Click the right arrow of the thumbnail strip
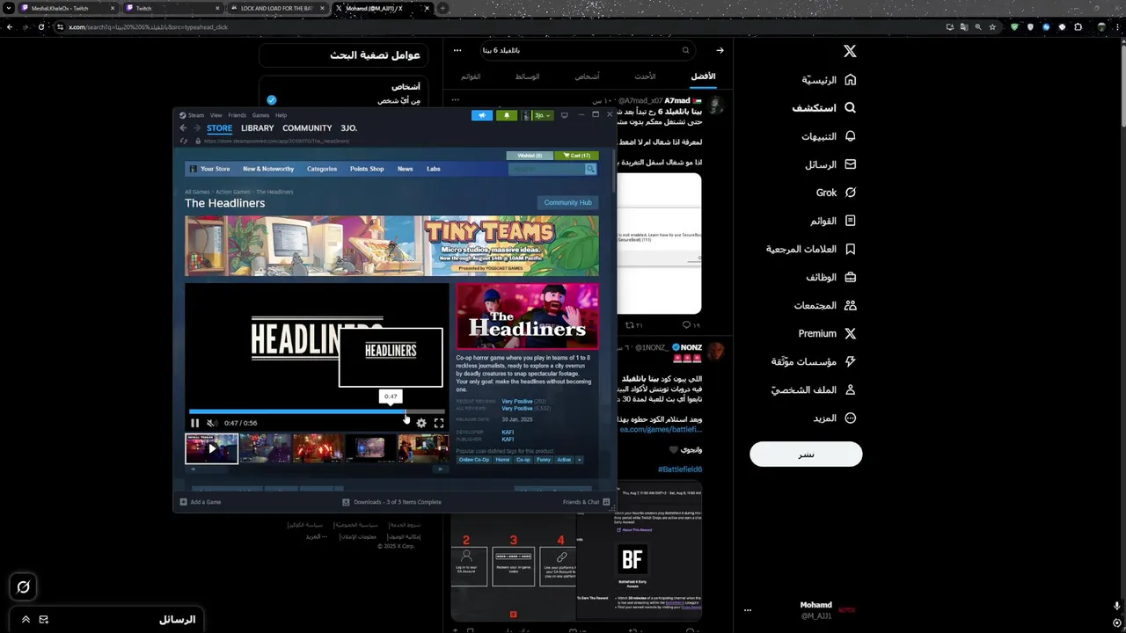The height and width of the screenshot is (633, 1126). [442, 469]
